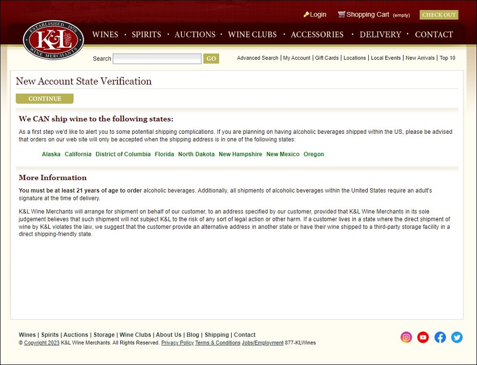
Task: Select New Hampshire as shipping state
Action: pyautogui.click(x=240, y=154)
